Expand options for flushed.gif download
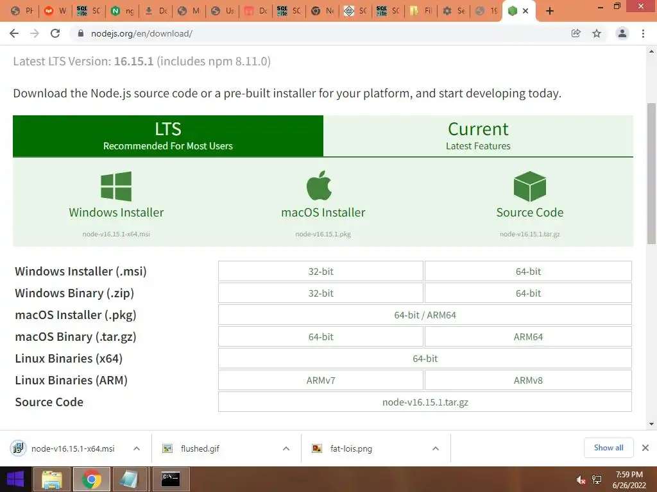Screen dimensions: 657x492 click(286, 448)
